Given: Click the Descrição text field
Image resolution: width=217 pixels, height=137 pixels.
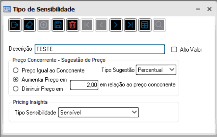Looking at the screenshot, I should (100, 49).
